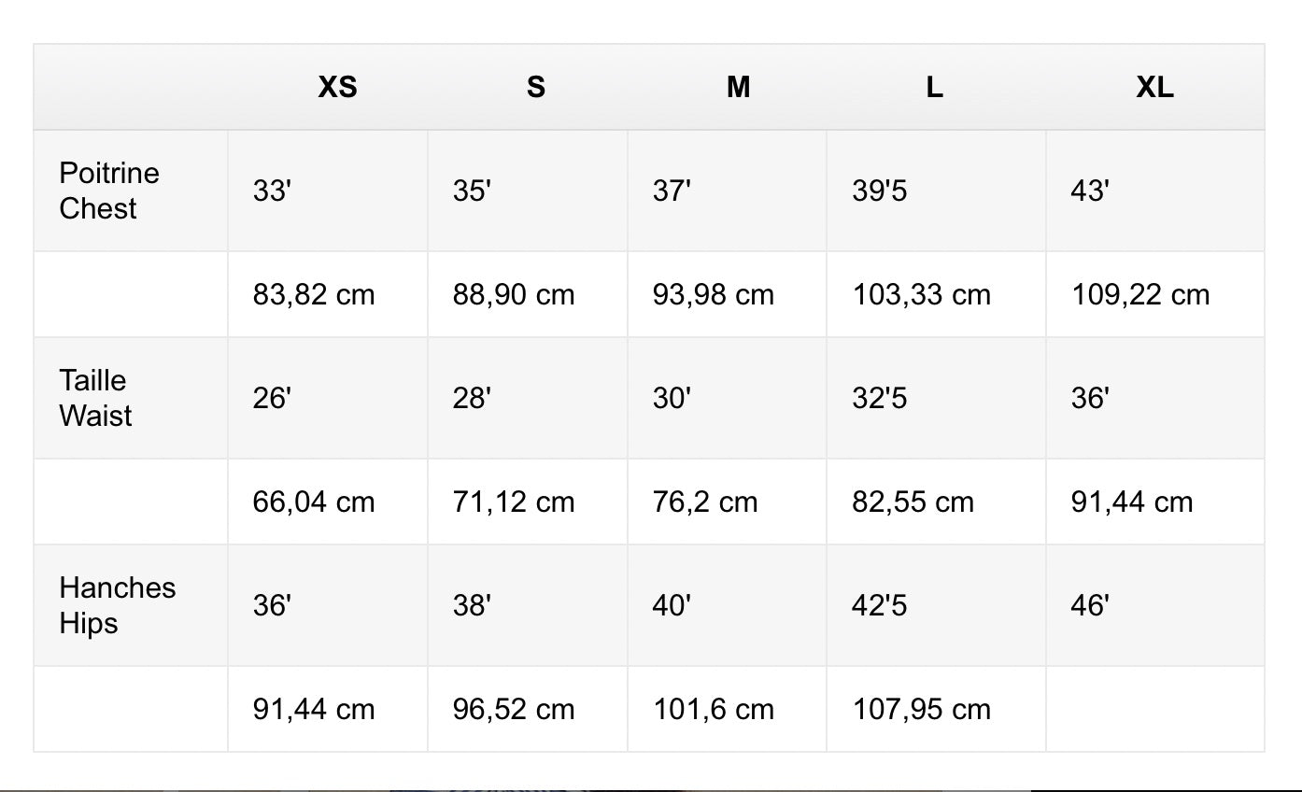
Task: Click the M size column header
Action: point(738,88)
